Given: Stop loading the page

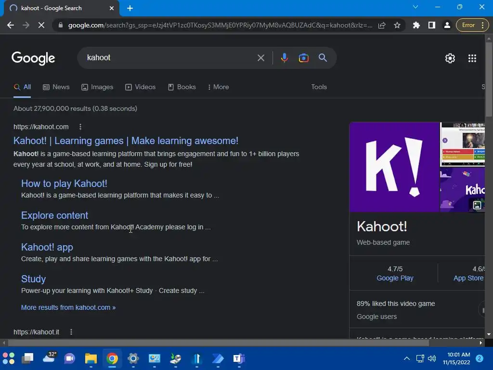Looking at the screenshot, I should pyautogui.click(x=41, y=25).
